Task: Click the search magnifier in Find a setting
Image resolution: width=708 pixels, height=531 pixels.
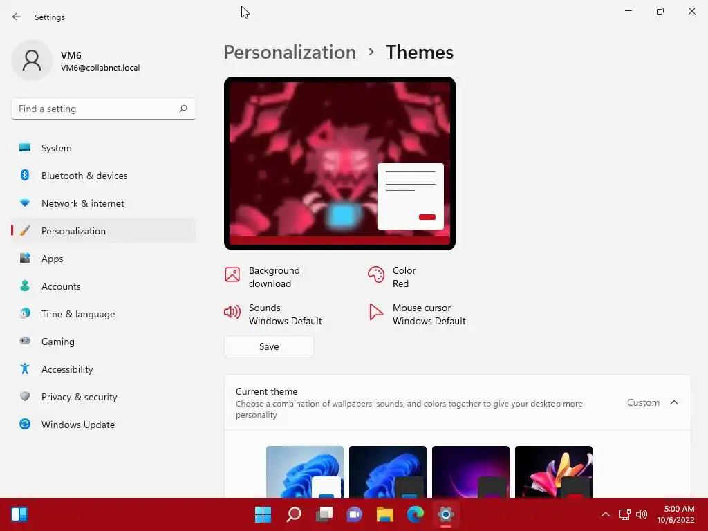Action: 183,109
